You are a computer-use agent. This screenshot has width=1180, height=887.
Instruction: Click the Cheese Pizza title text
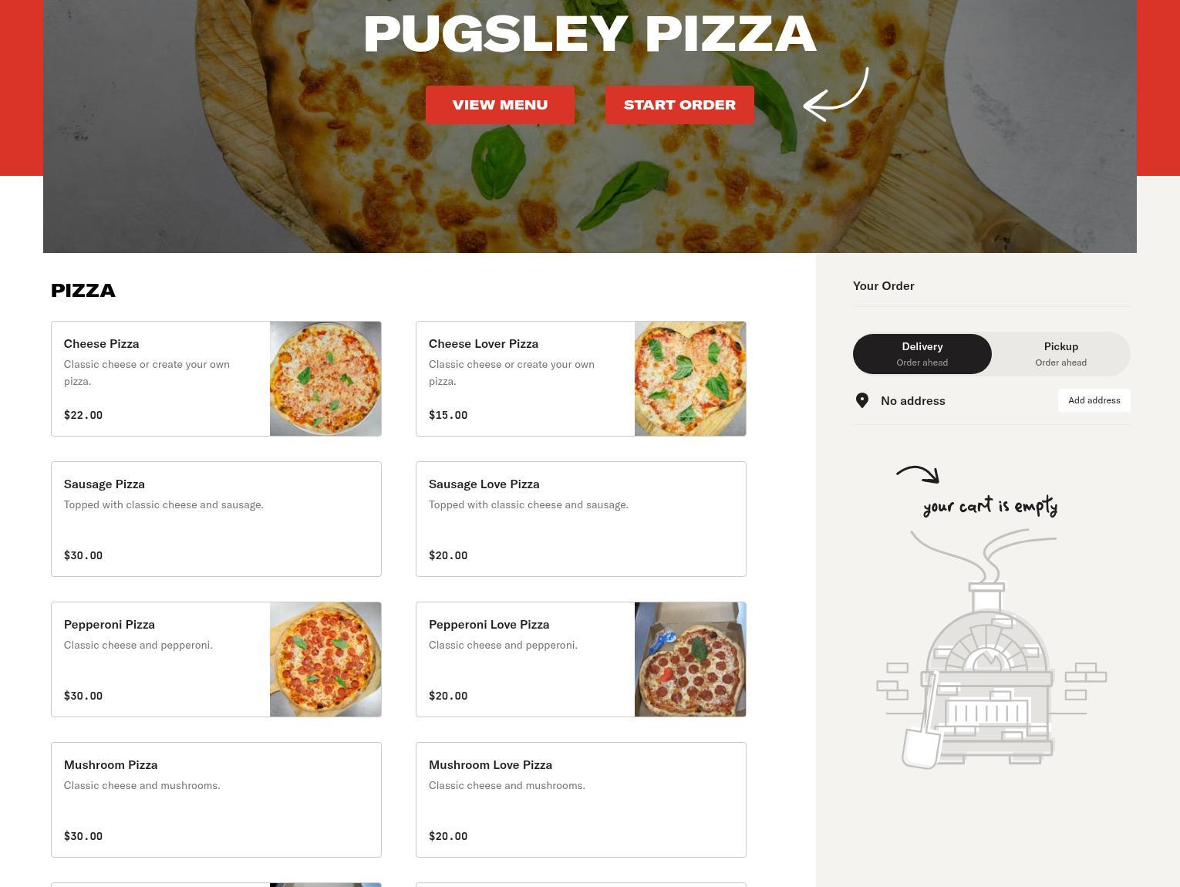(x=101, y=344)
